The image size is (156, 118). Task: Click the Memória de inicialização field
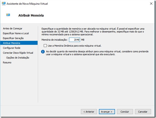pos(75,40)
